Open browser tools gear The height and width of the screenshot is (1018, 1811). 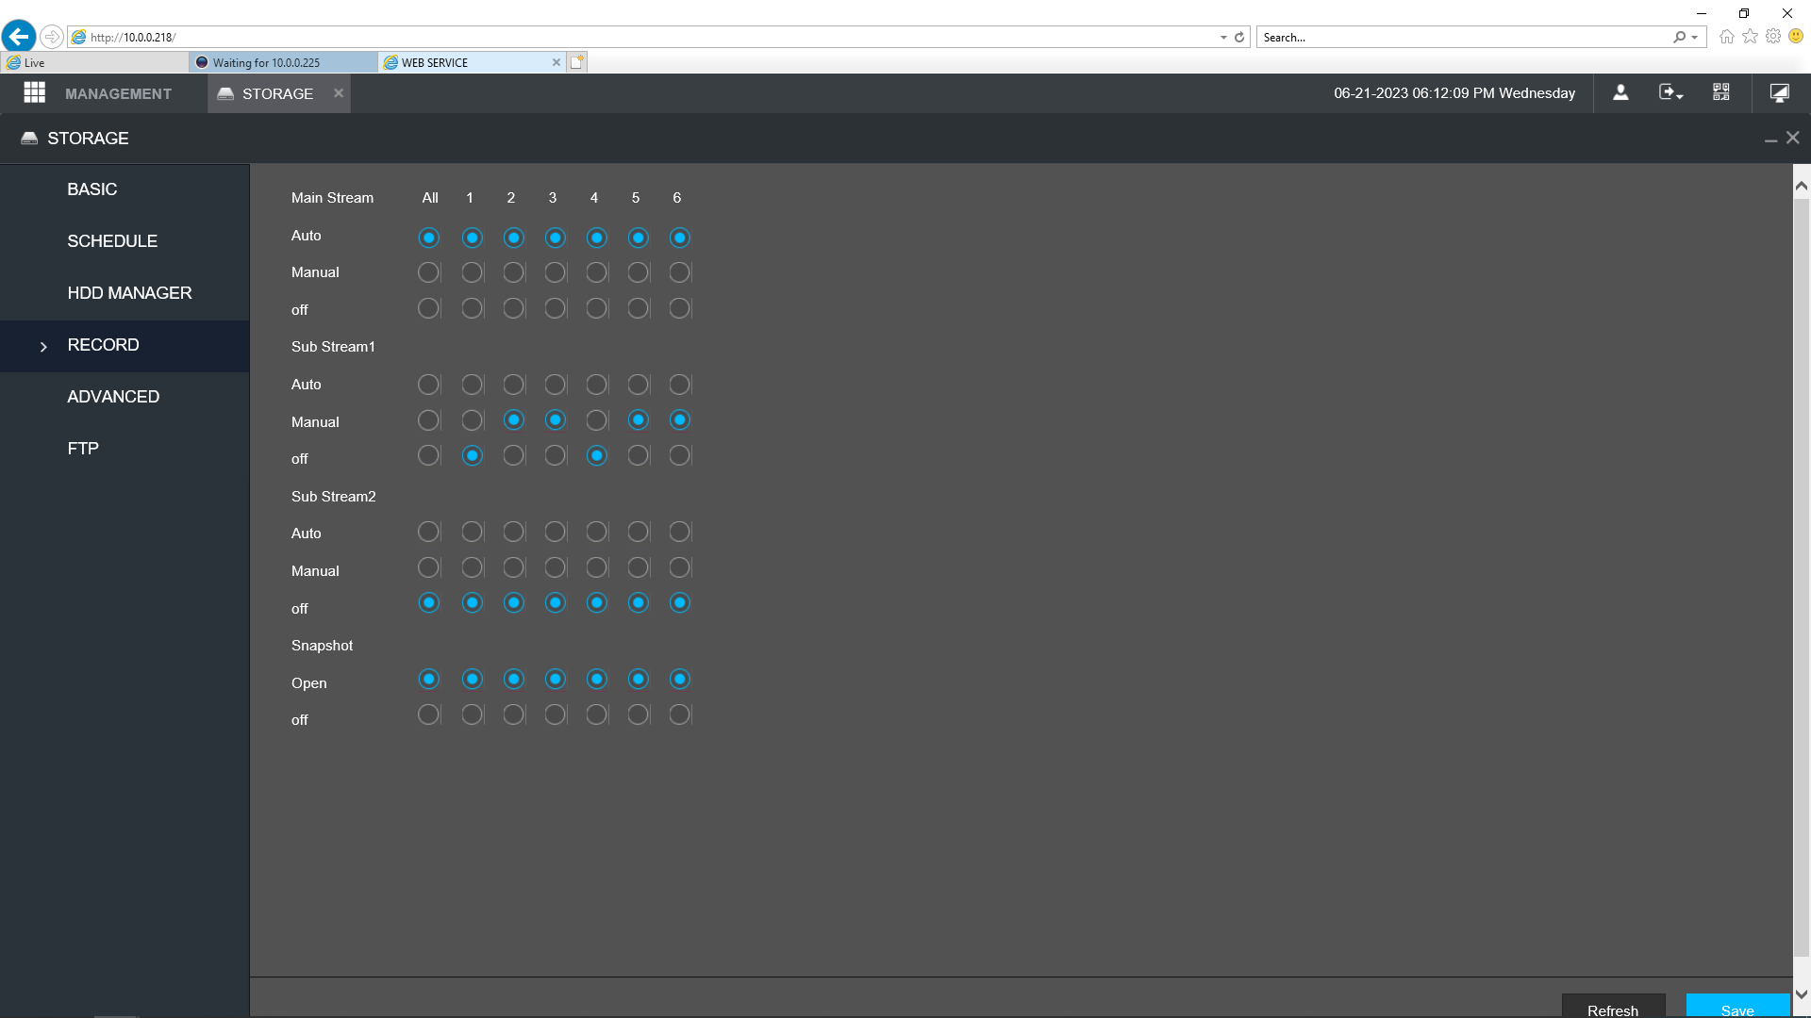[x=1773, y=37]
